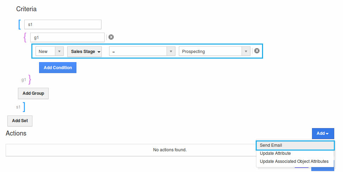343x172 pixels.
Task: Focus the g1 group name field
Action: pyautogui.click(x=67, y=37)
